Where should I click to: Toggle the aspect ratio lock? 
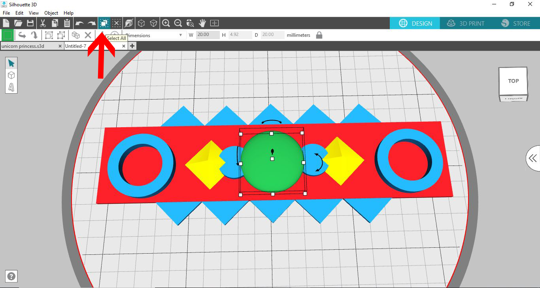tap(319, 35)
